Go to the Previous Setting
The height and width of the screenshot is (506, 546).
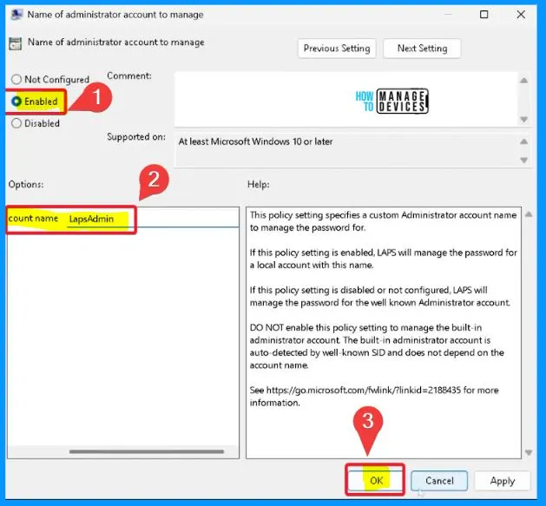pos(337,49)
